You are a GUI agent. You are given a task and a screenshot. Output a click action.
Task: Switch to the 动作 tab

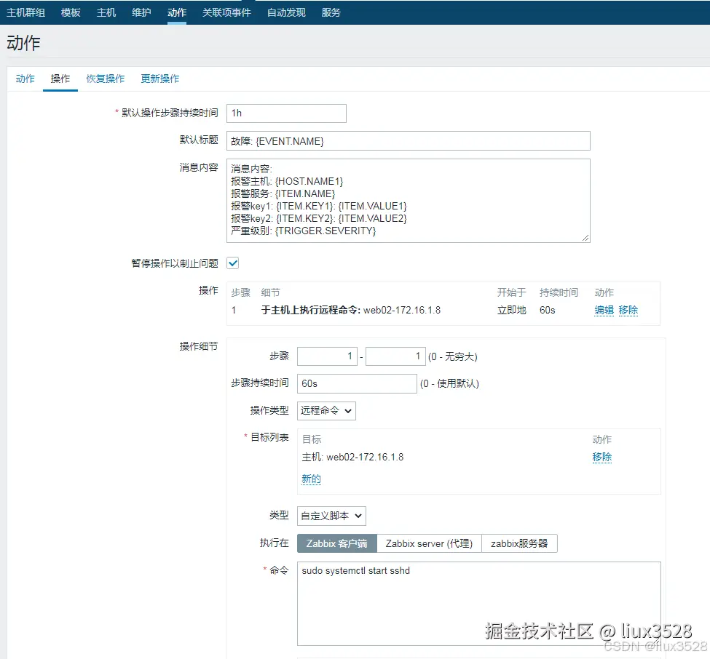coord(25,79)
